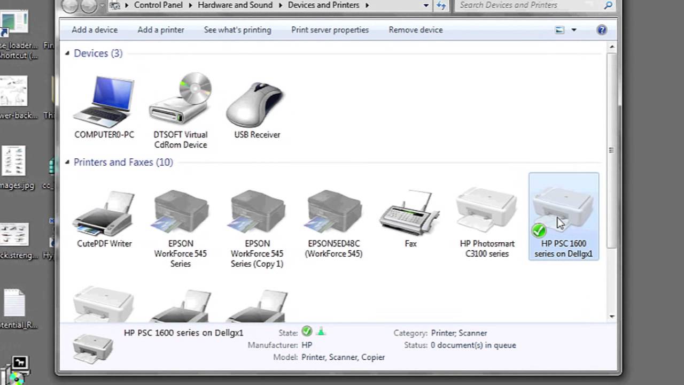Click Control Panel in the address breadcrumb
Viewport: 684px width, 385px height.
tap(158, 5)
